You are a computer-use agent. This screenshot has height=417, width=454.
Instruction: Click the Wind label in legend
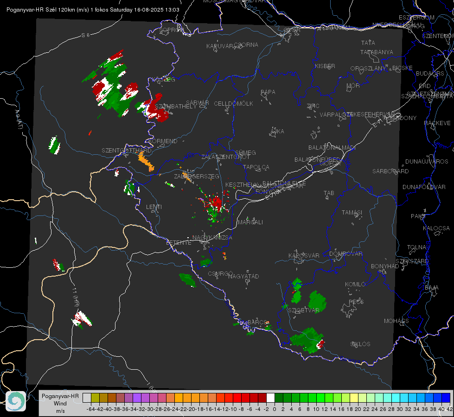click(x=60, y=404)
